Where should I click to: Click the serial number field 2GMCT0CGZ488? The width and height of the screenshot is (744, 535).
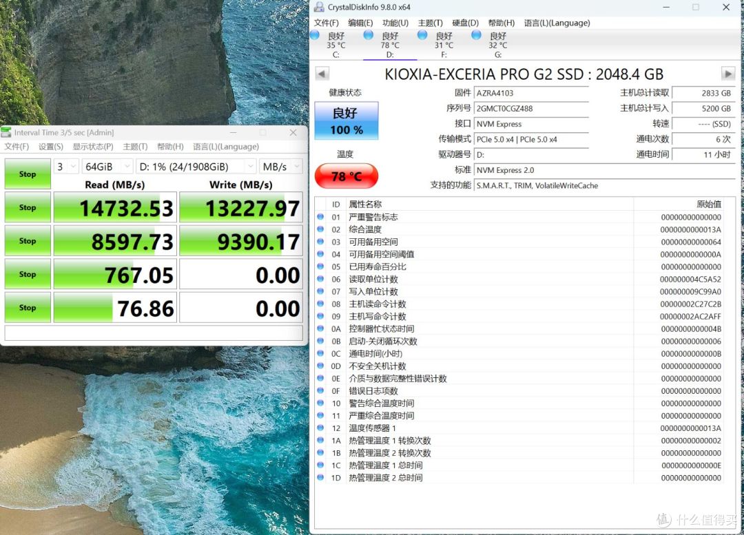531,108
